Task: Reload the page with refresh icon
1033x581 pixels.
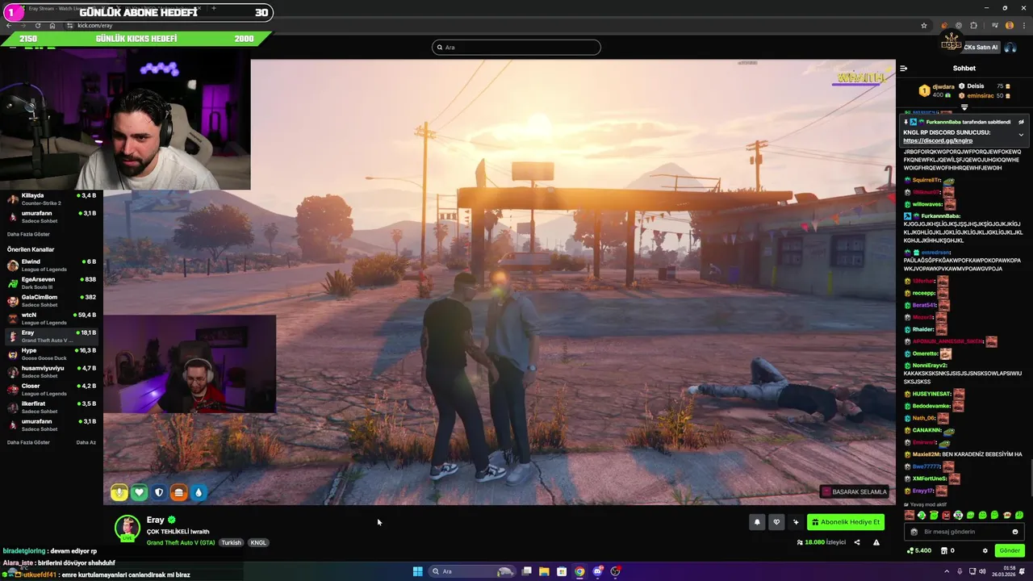Action: point(38,25)
